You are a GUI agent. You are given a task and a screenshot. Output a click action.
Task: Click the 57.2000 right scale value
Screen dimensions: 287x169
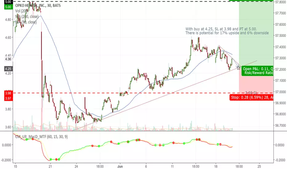[x=281, y=69]
